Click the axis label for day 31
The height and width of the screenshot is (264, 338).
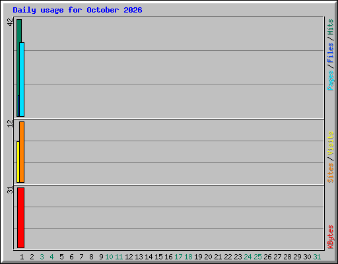[317, 257]
